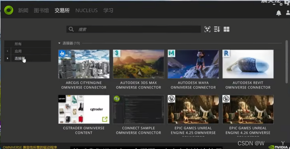Select 应用 category in sidebar
290x149 pixels.
(27, 51)
